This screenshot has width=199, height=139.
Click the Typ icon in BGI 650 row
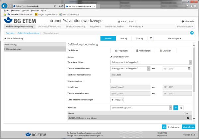pyautogui.click(x=188, y=118)
